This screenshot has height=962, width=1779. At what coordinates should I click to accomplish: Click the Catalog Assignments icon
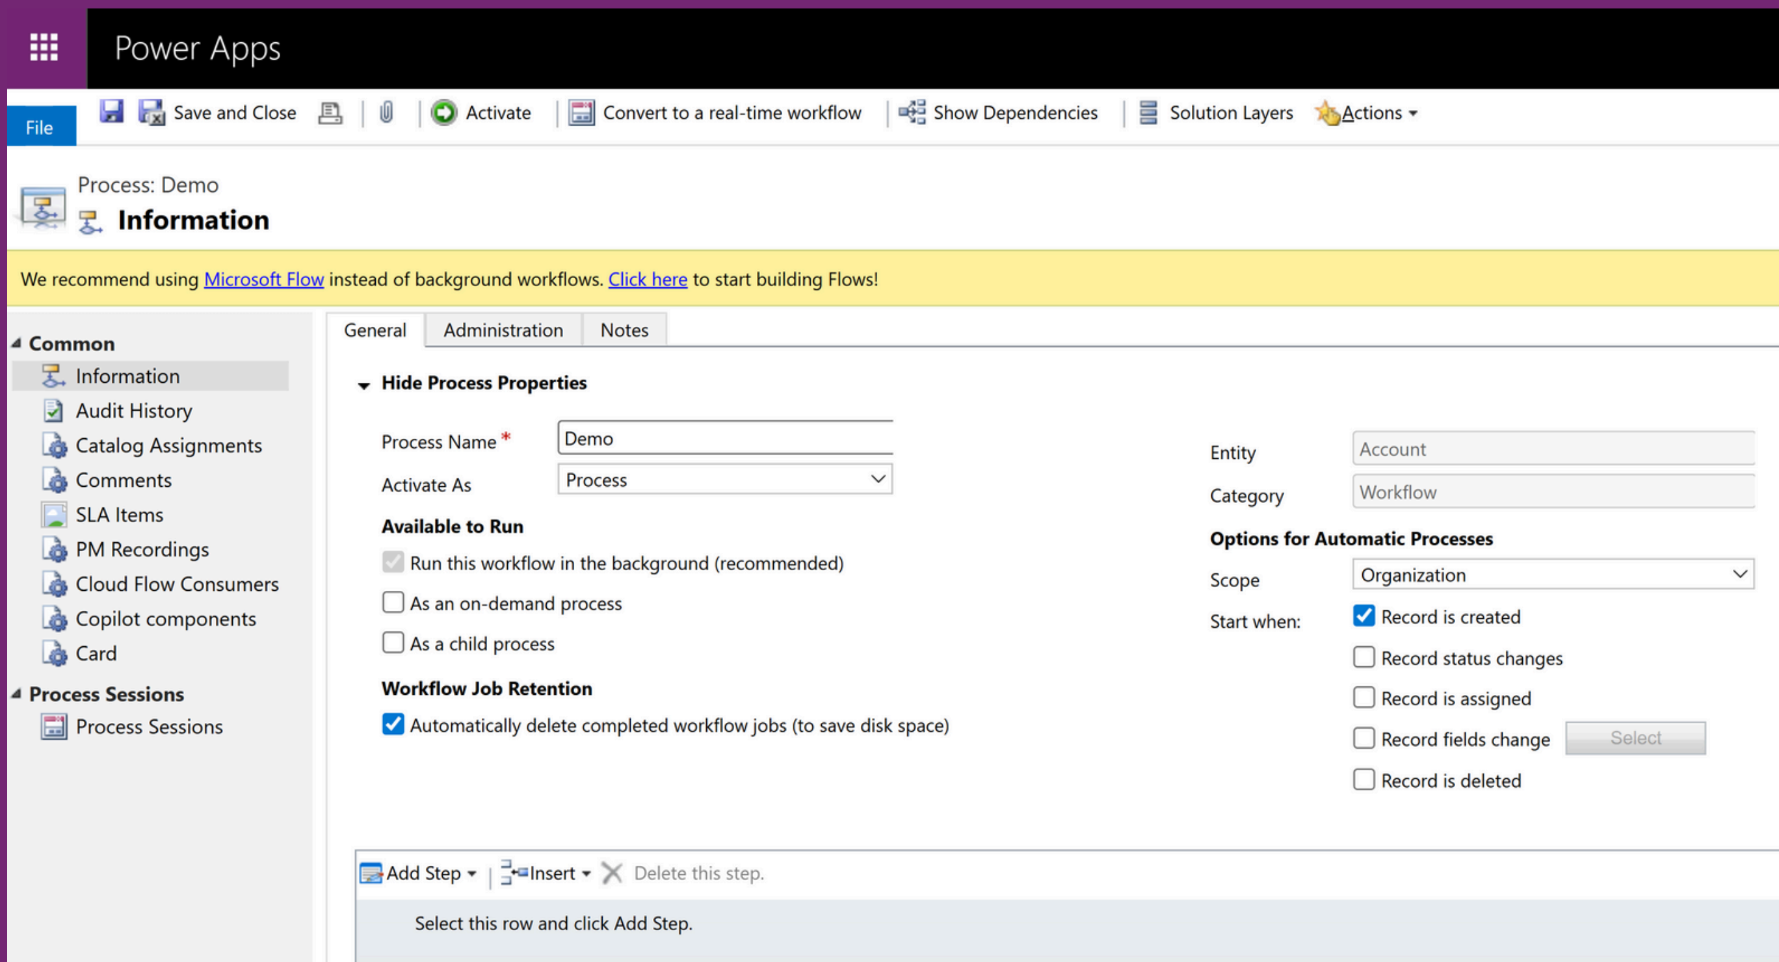55,445
